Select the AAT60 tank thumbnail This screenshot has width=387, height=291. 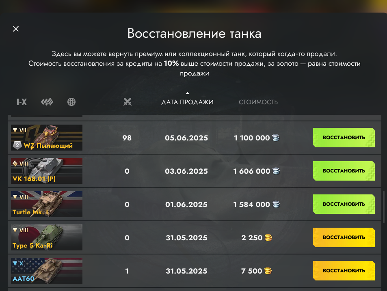pyautogui.click(x=47, y=271)
